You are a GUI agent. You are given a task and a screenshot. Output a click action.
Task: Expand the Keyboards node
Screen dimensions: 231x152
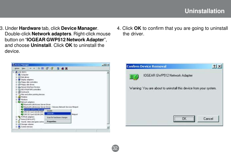point(16,92)
